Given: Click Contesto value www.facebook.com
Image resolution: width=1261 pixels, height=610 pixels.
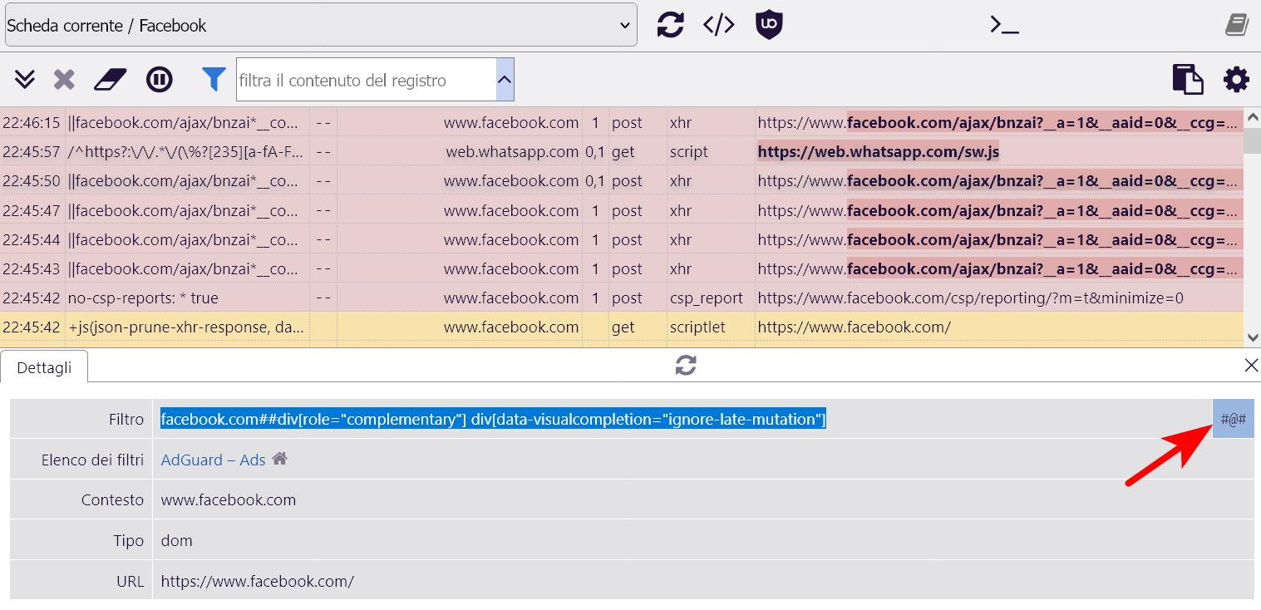Looking at the screenshot, I should 229,499.
